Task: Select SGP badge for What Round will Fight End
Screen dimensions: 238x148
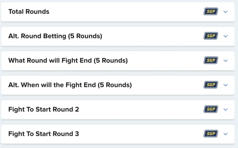Action: [211, 61]
